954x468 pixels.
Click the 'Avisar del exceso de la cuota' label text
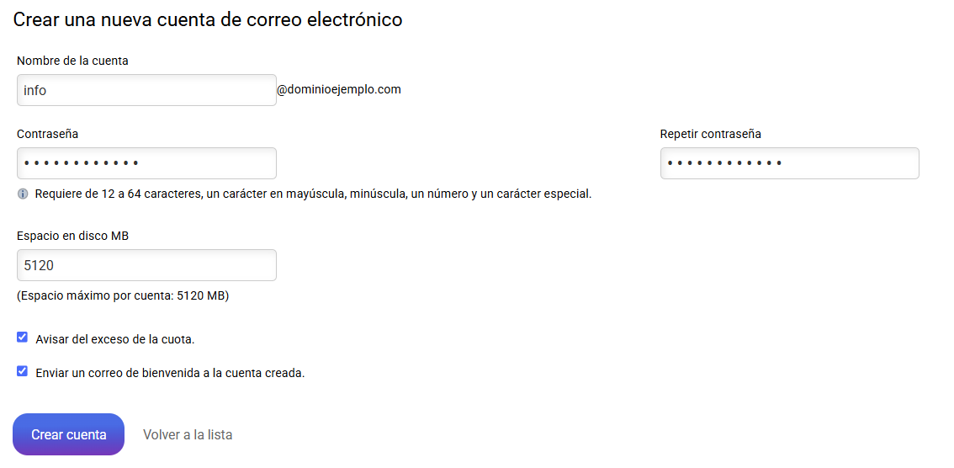115,339
